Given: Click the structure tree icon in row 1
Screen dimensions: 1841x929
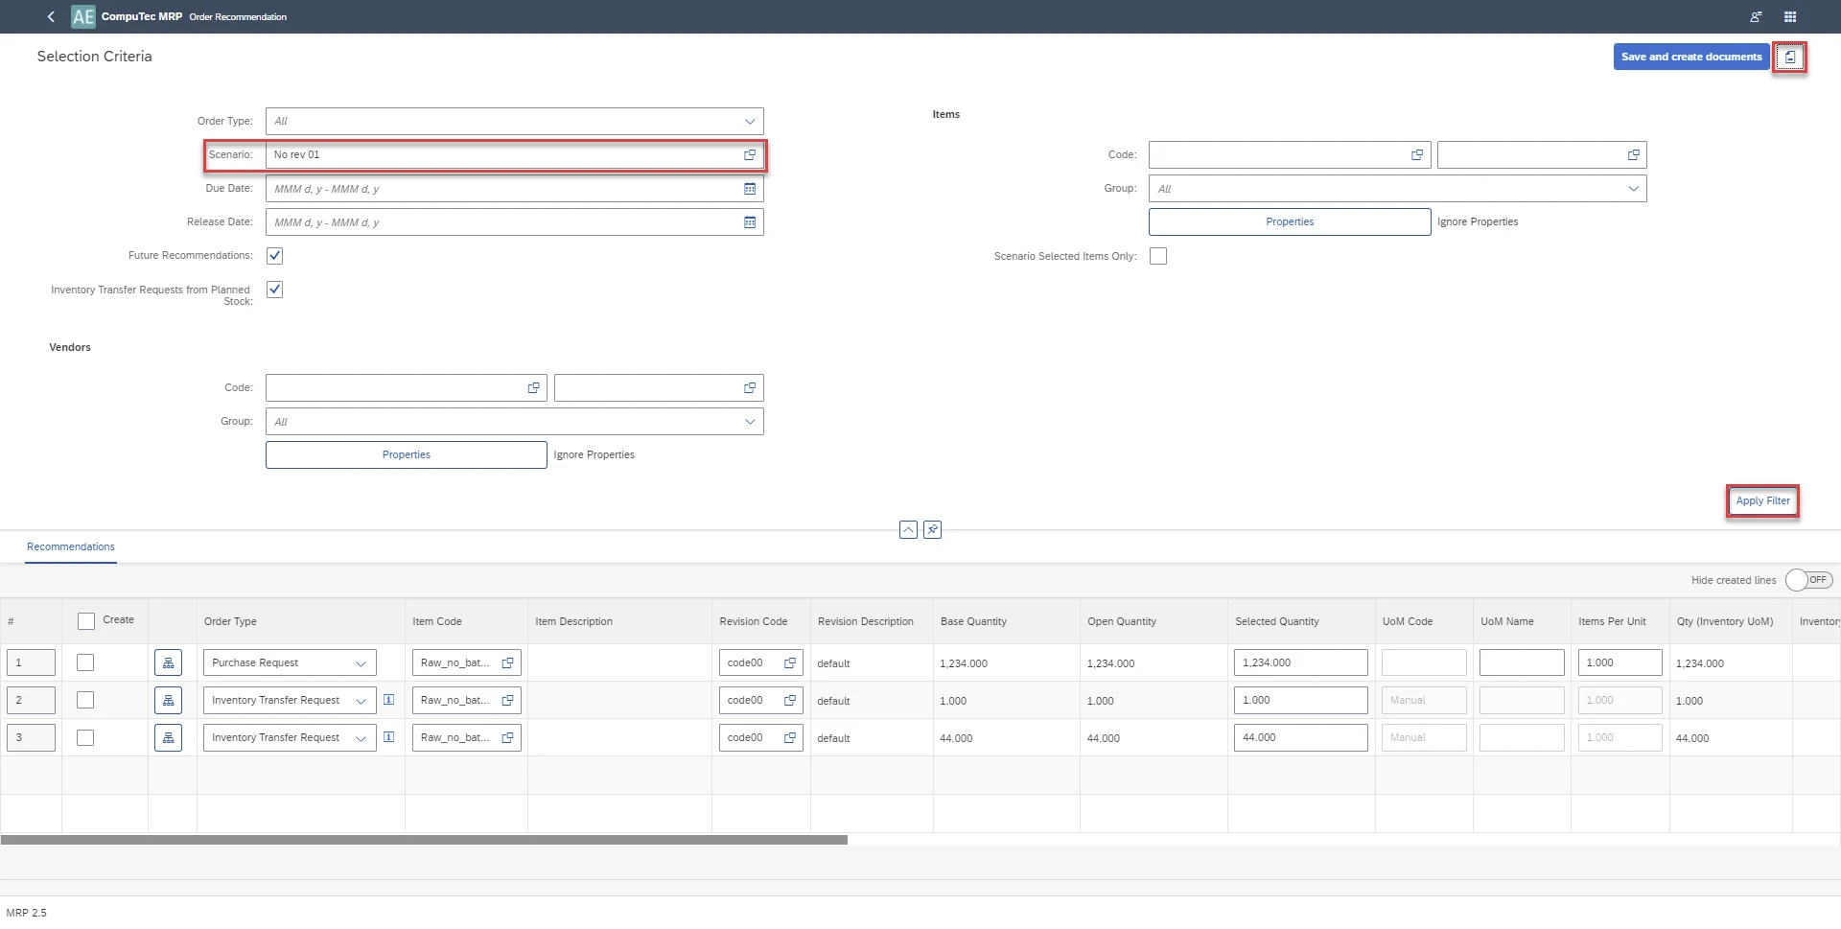Looking at the screenshot, I should [x=168, y=662].
